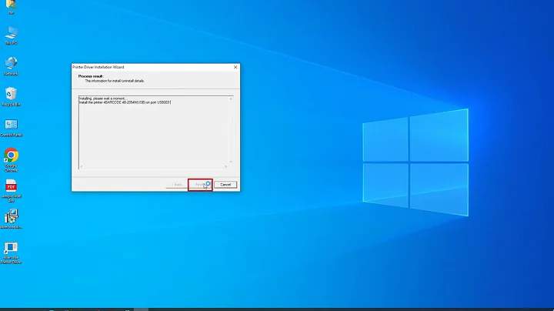This screenshot has width=554, height=311.
Task: Select the 4barcode Printer Driver shortcut
Action: click(x=11, y=253)
